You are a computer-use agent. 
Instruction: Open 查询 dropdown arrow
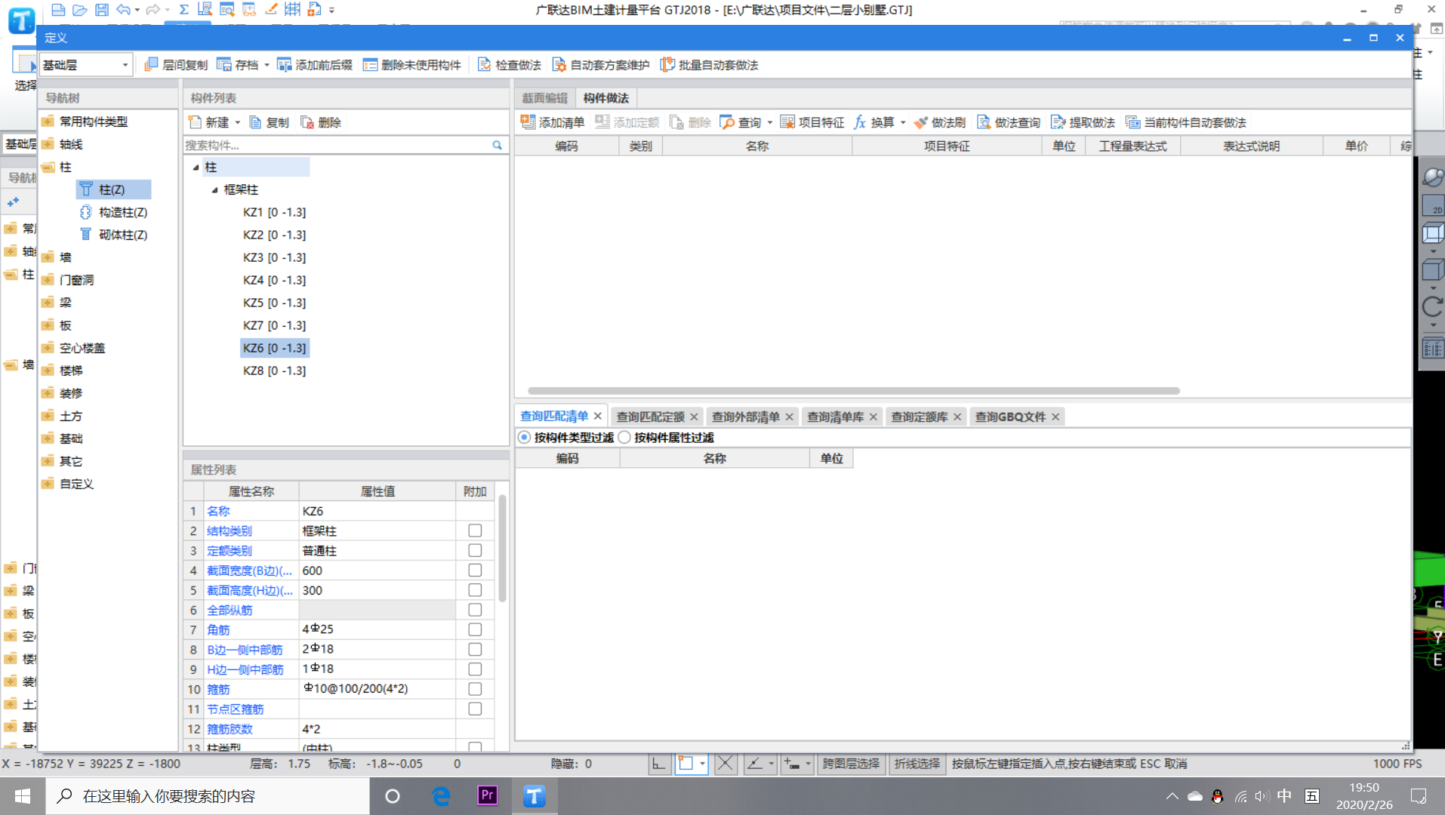(770, 122)
